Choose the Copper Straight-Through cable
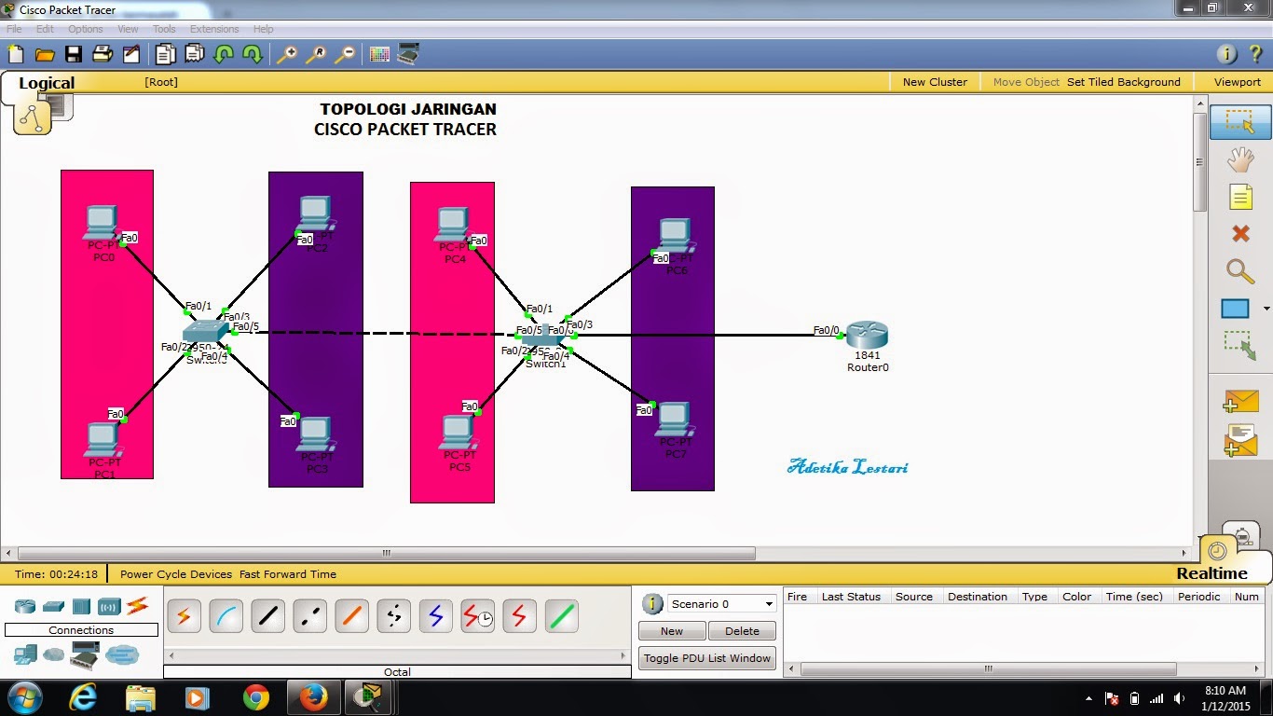This screenshot has height=716, width=1273. click(x=267, y=615)
